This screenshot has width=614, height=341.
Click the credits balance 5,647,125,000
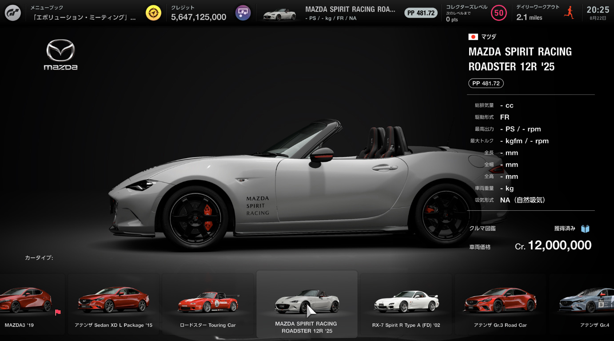199,17
